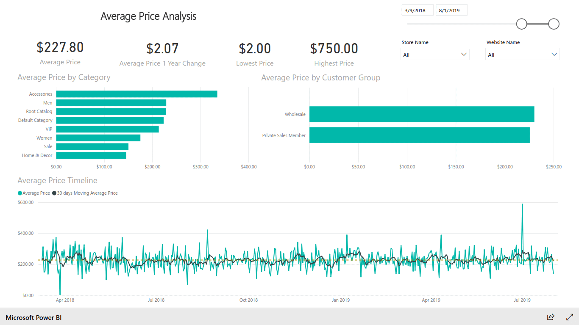
Task: Open the Website Name dropdown
Action: point(522,54)
